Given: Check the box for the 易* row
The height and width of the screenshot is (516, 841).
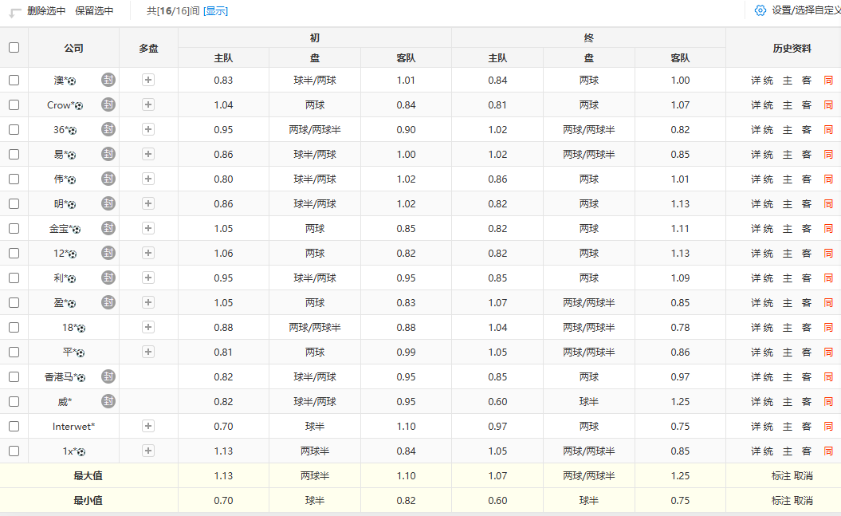Looking at the screenshot, I should 14,154.
